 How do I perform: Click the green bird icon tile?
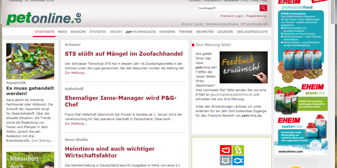coord(238,150)
